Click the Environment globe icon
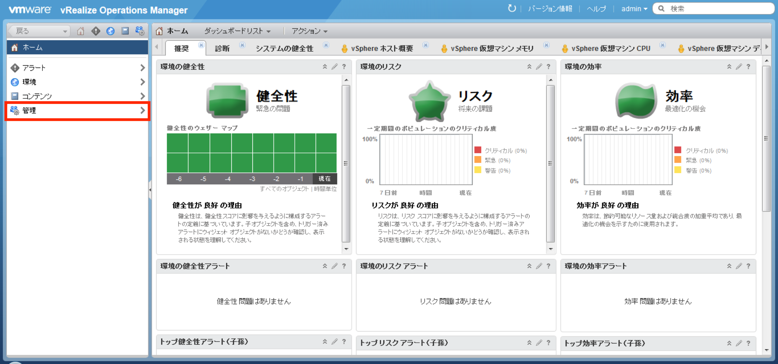Image resolution: width=778 pixels, height=364 pixels. click(110, 31)
